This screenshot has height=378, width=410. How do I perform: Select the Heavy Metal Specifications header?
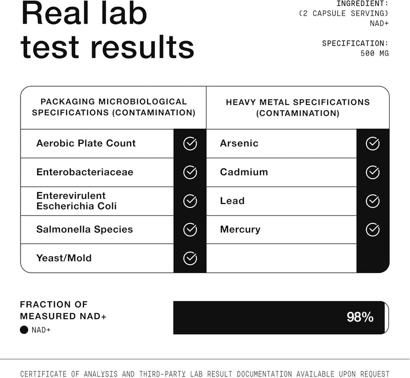[298, 108]
